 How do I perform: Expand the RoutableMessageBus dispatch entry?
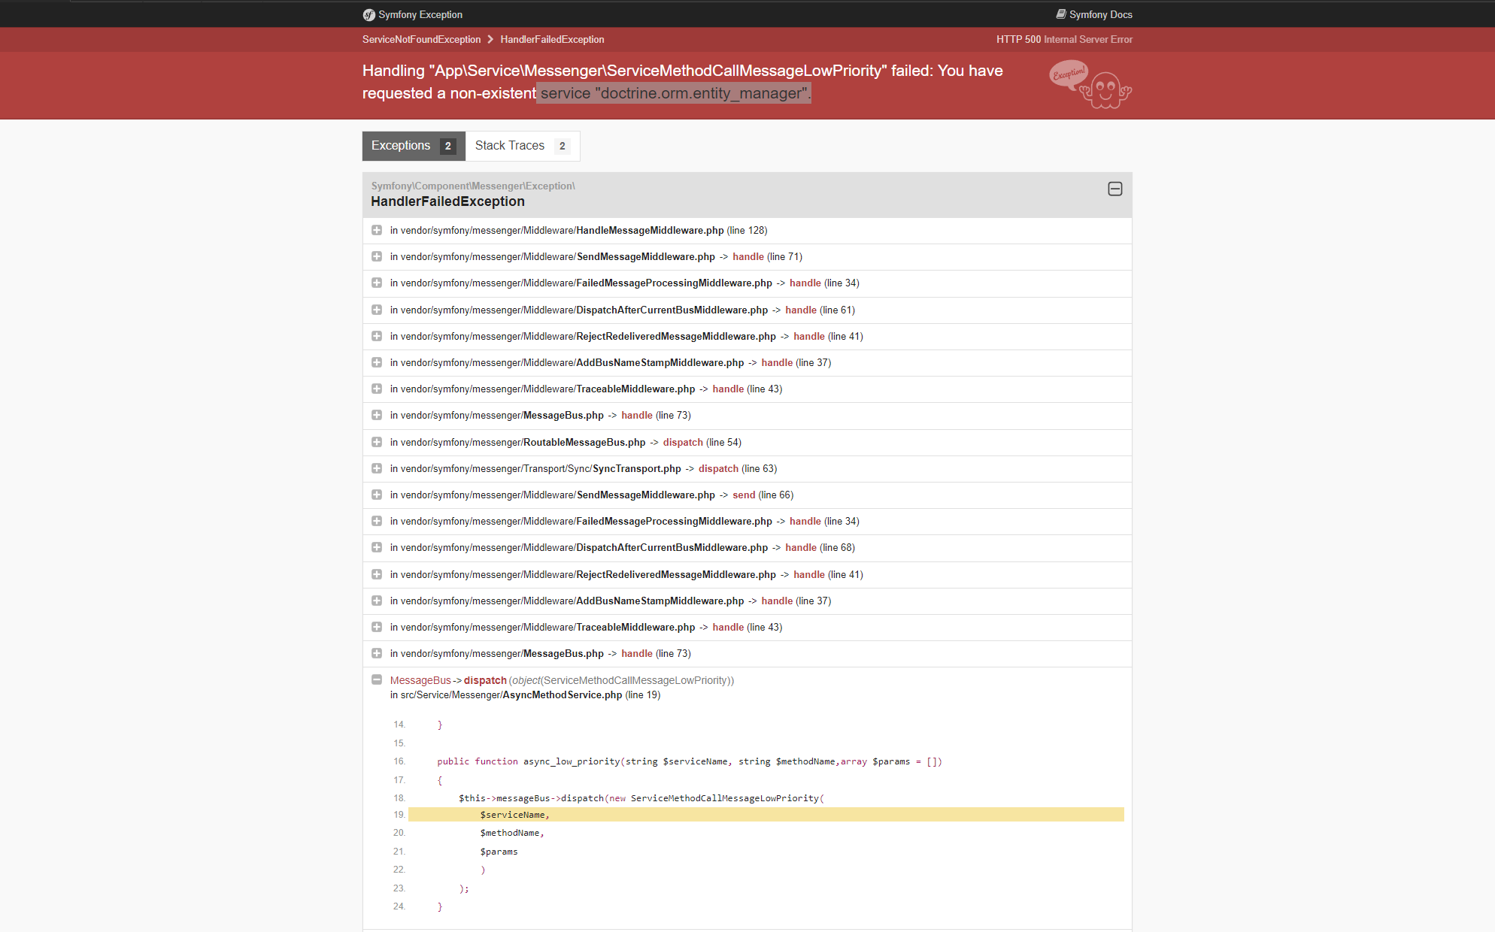tap(377, 441)
